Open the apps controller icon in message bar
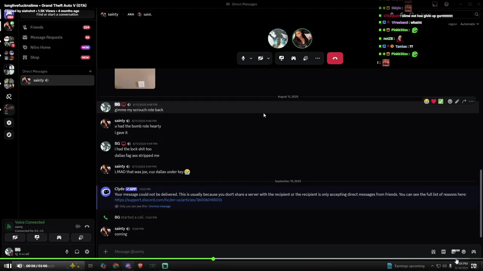Screen dimensions: 483x271 pyautogui.click(x=474, y=252)
